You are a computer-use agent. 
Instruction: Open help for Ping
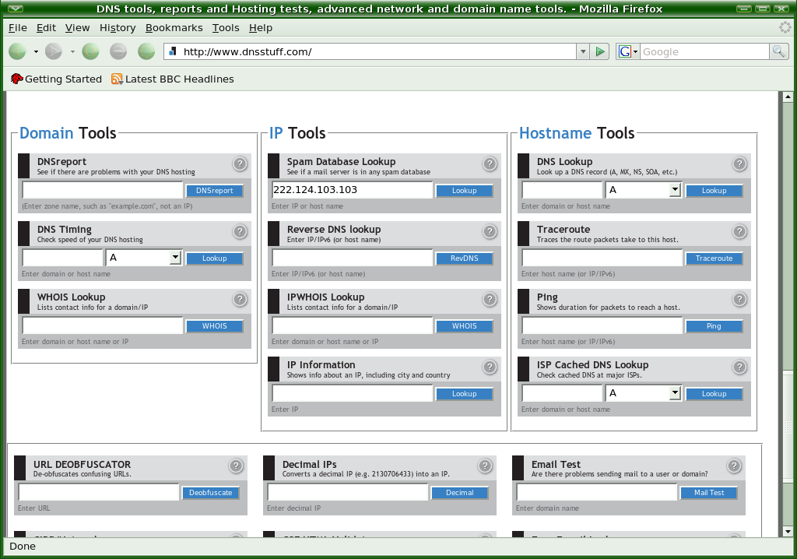click(739, 299)
